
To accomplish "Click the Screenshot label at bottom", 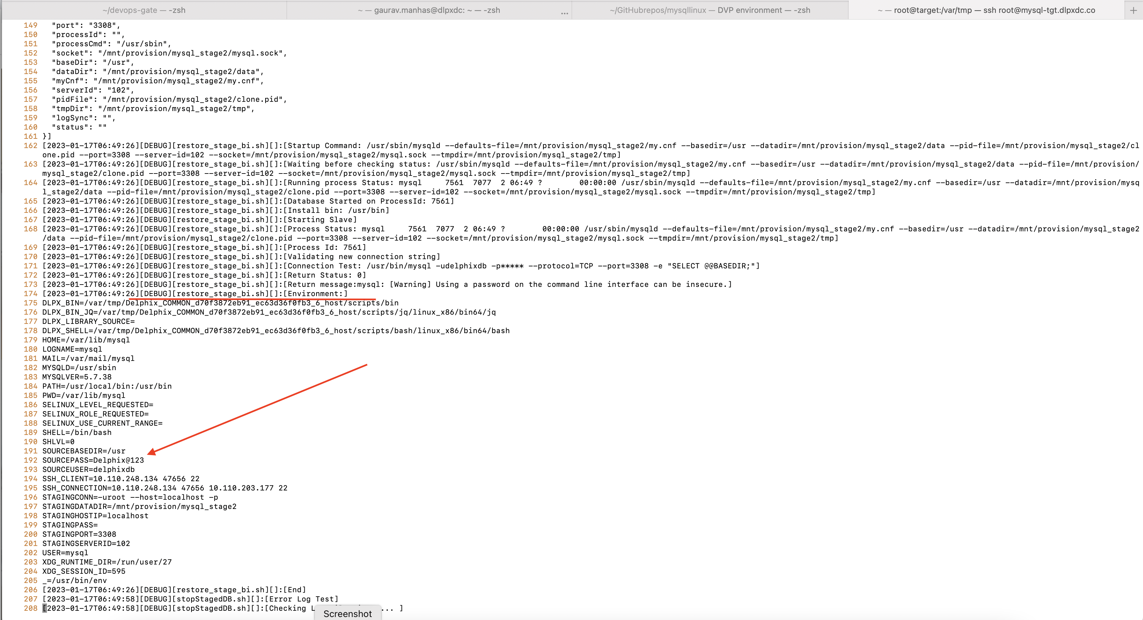I will coord(347,613).
